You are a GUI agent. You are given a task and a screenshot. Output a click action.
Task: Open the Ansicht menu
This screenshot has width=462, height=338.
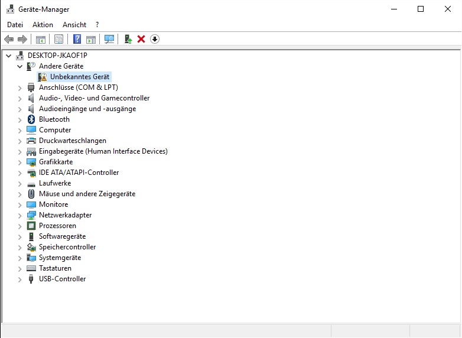pos(74,25)
